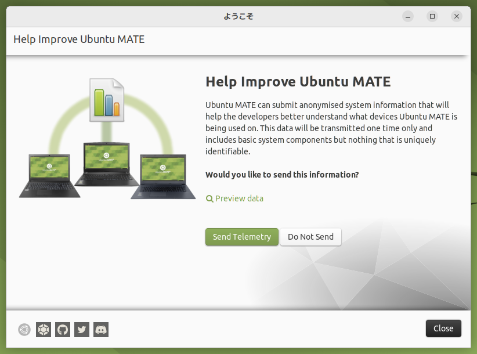Click the bar chart document illustration
The image size is (477, 354).
pos(107,100)
